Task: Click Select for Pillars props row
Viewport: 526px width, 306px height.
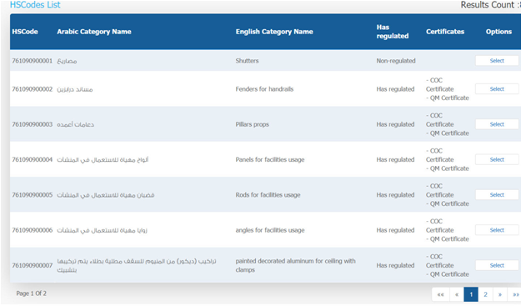Action: [x=497, y=124]
